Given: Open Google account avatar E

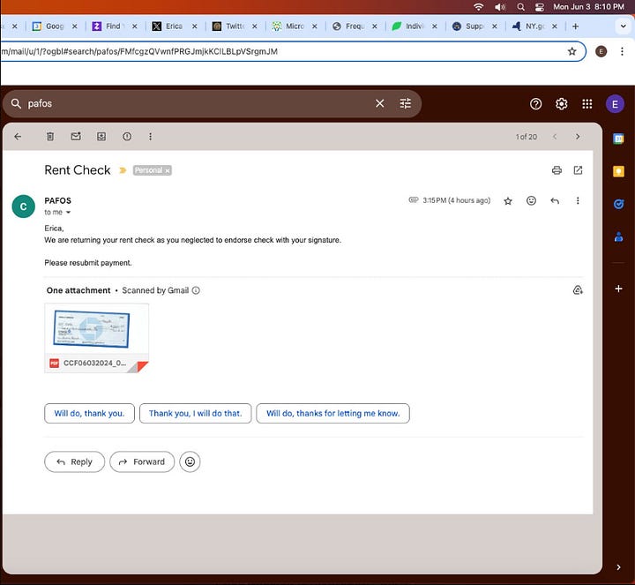Looking at the screenshot, I should (x=615, y=104).
